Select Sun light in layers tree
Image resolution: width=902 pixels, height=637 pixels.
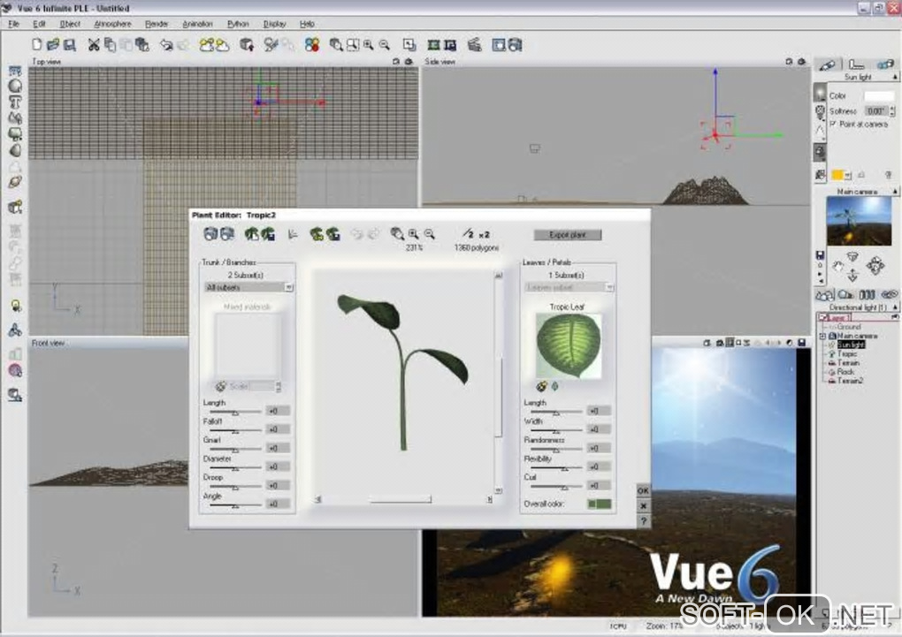pyautogui.click(x=851, y=345)
